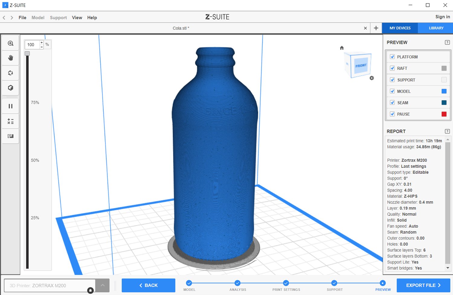Increase layer percentage with up stepper
The height and width of the screenshot is (295, 453).
(42, 43)
